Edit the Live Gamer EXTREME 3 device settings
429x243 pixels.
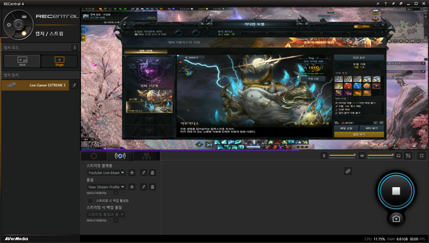74,85
